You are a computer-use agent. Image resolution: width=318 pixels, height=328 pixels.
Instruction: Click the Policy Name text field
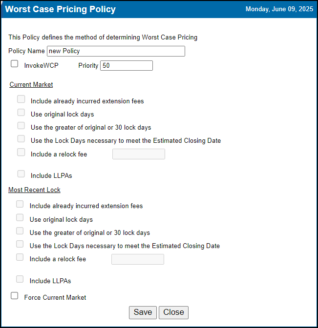(116, 51)
